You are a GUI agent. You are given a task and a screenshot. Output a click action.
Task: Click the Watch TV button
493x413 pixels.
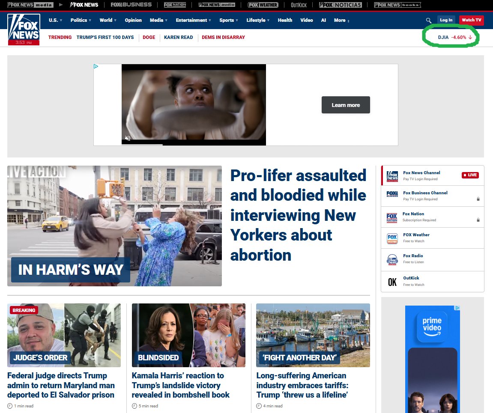[471, 20]
